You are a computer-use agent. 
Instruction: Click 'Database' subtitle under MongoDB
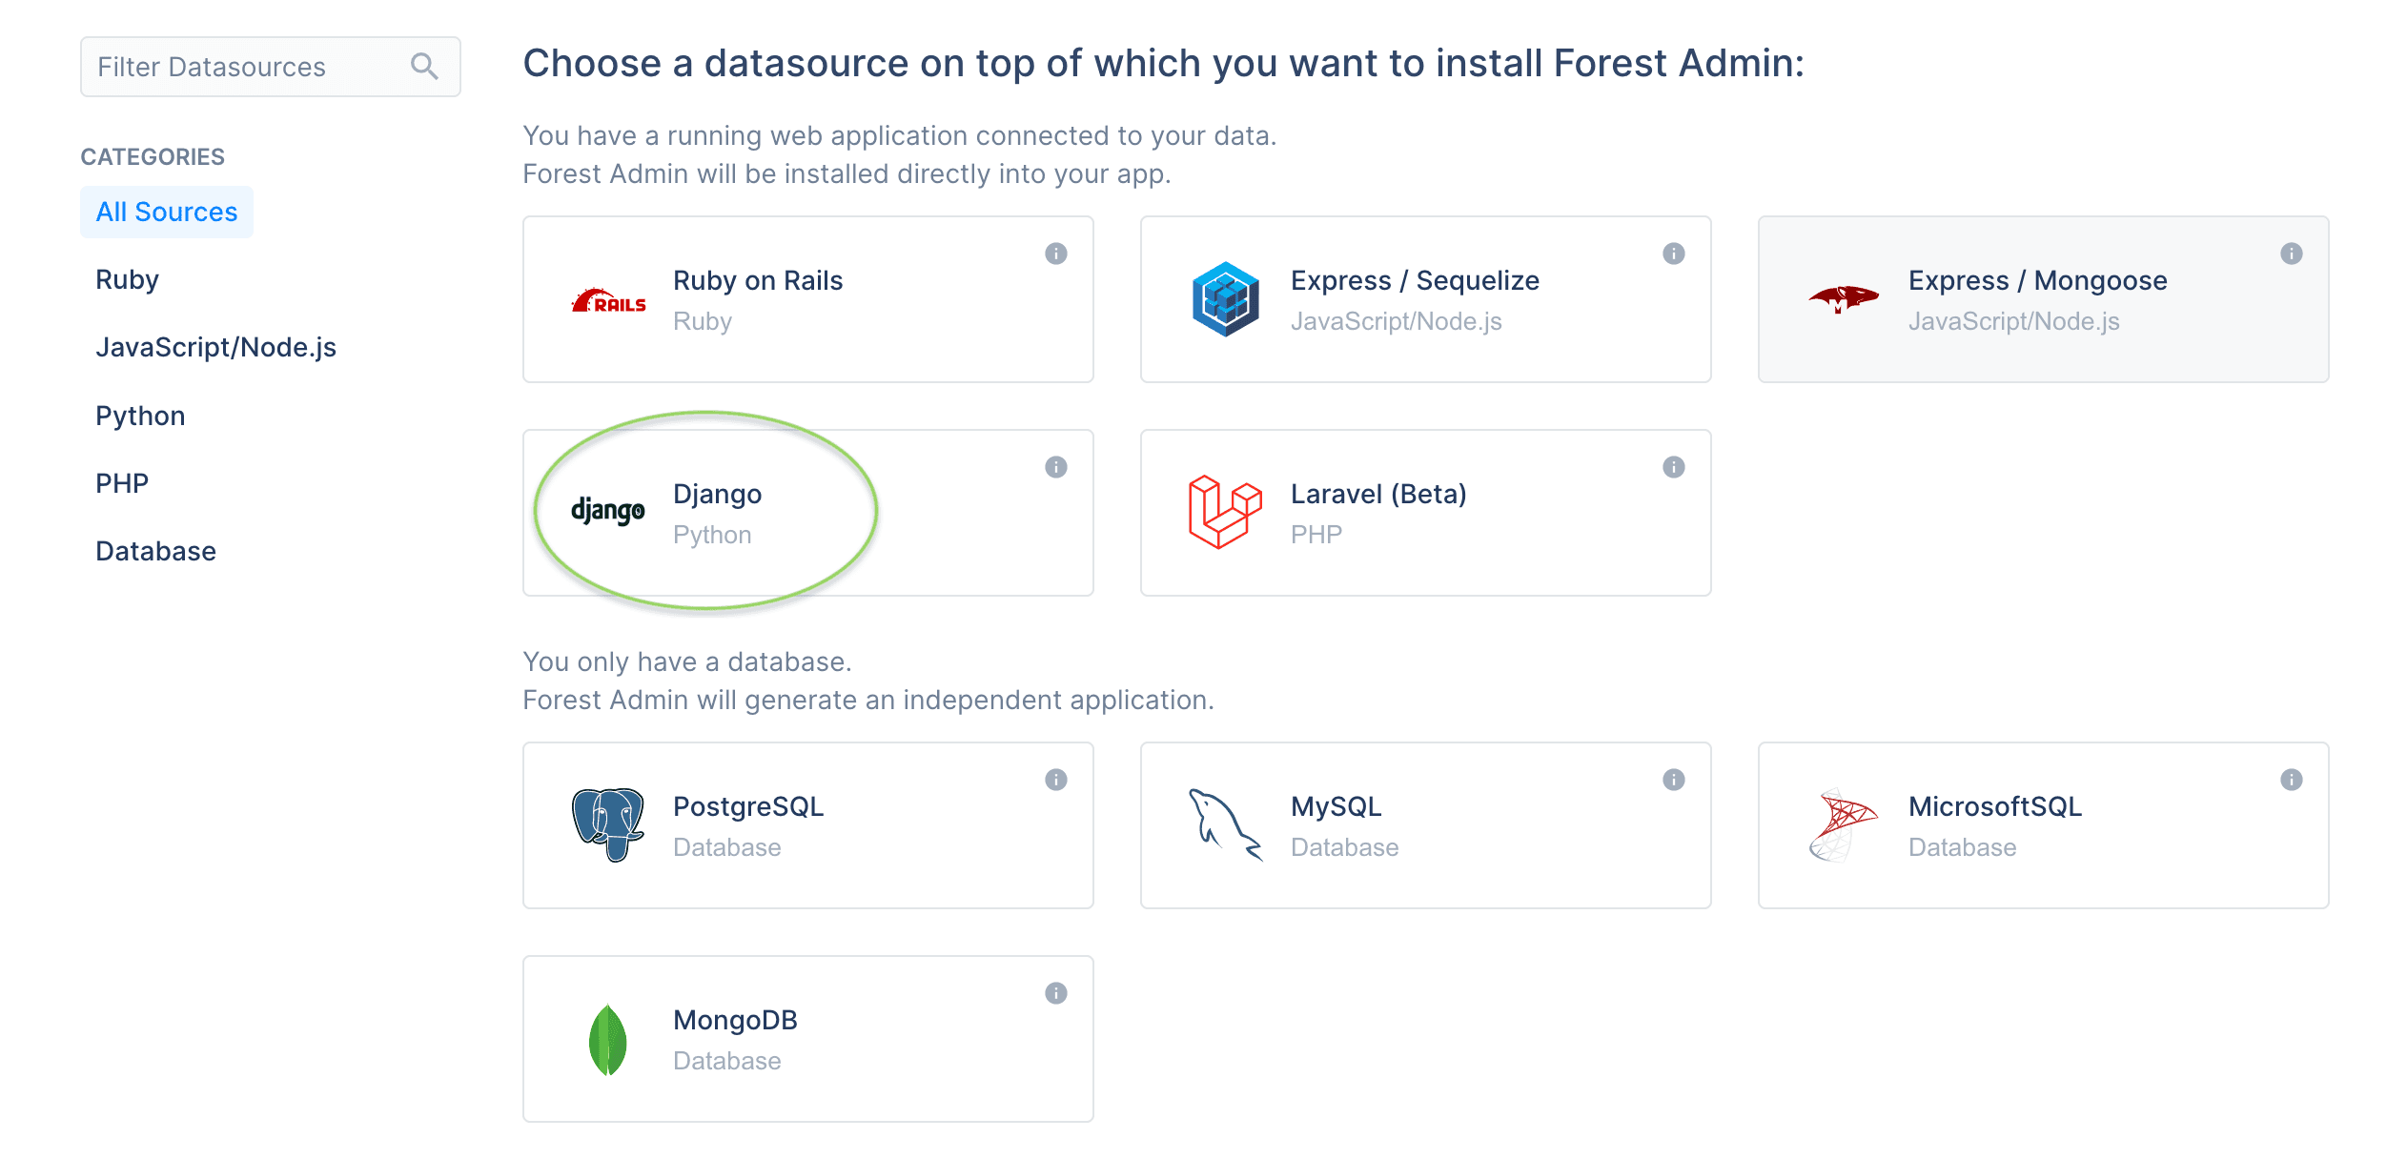click(727, 1061)
